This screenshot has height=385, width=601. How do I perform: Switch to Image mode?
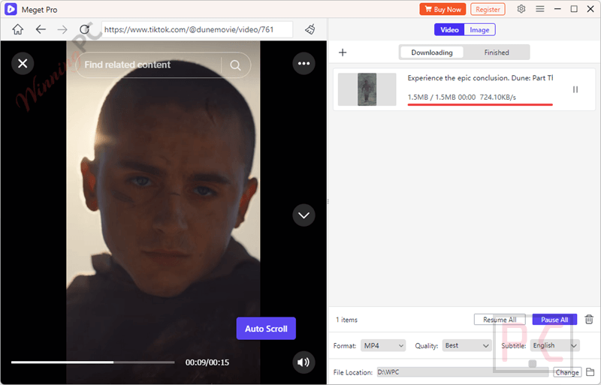click(479, 29)
